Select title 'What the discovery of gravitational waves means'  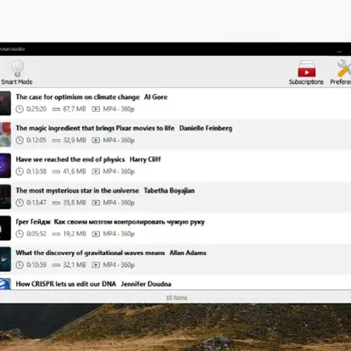pos(90,253)
